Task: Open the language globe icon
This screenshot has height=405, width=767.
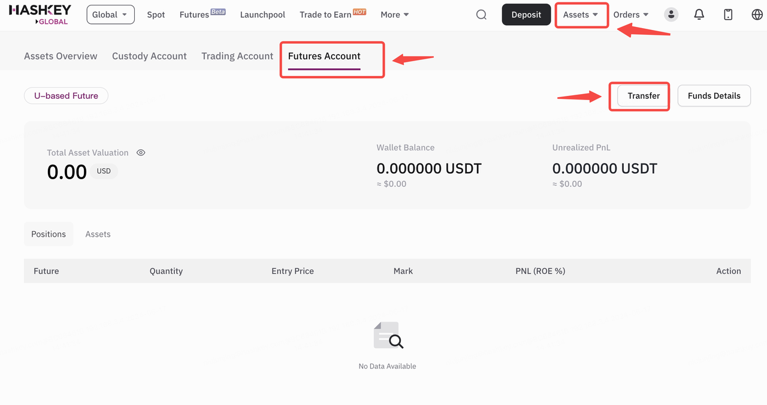Action: [x=757, y=14]
